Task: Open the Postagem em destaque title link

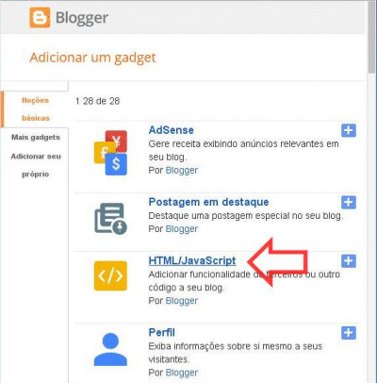Action: click(x=208, y=202)
